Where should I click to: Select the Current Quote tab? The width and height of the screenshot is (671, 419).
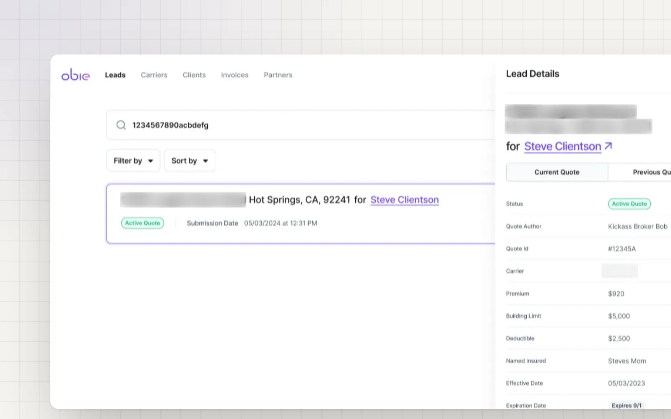click(557, 172)
